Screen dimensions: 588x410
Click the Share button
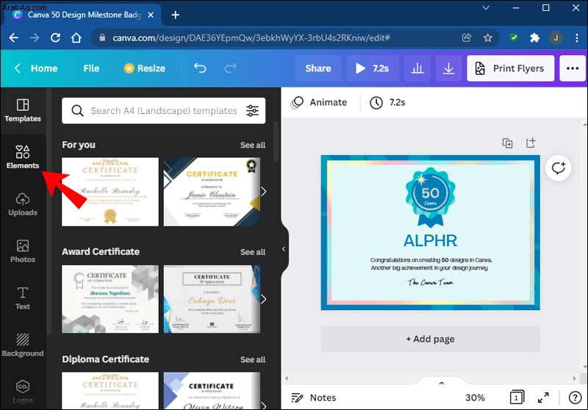[318, 68]
